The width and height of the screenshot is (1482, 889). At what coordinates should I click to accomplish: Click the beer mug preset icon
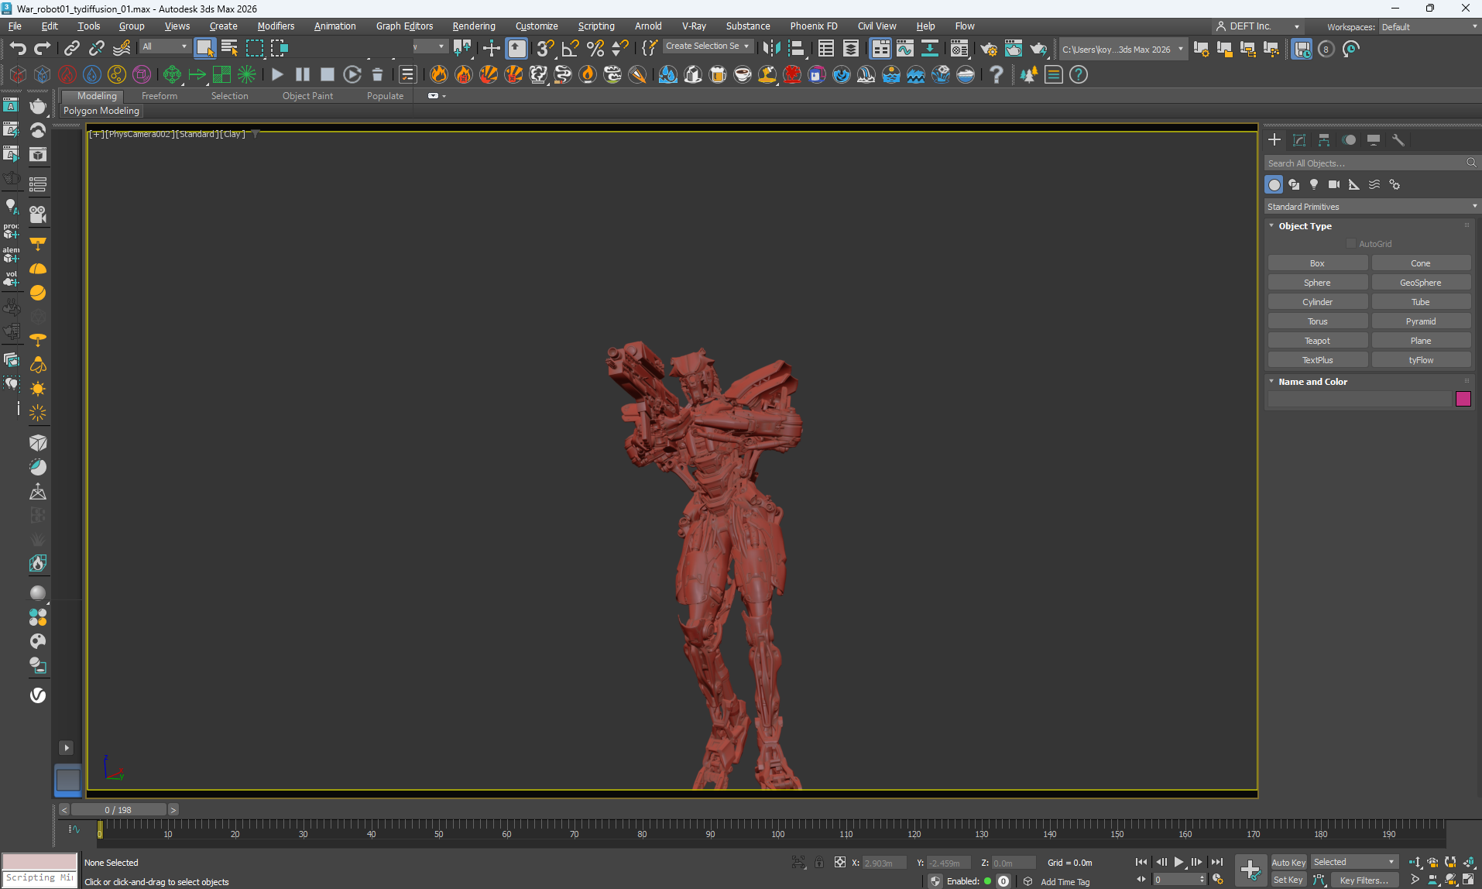coord(718,74)
